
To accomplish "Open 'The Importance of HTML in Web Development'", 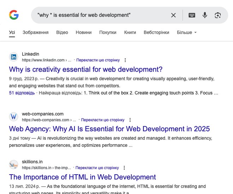I will pos(83,177).
